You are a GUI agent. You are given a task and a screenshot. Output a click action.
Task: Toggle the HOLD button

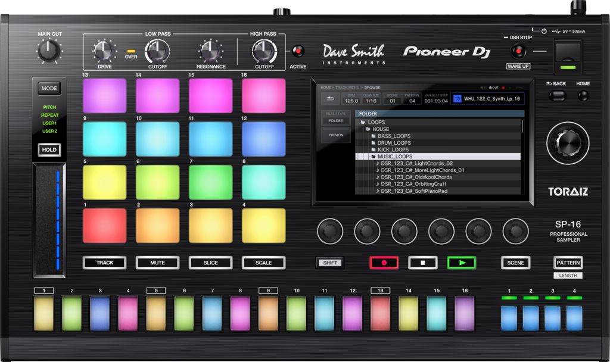tap(49, 150)
